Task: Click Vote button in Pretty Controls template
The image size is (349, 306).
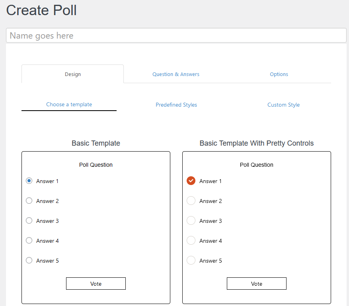Action: [x=257, y=284]
